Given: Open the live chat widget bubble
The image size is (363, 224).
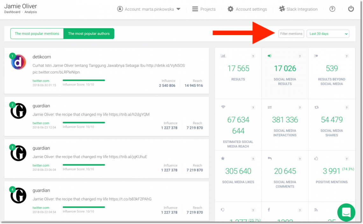Looking at the screenshot, I should click(346, 212).
